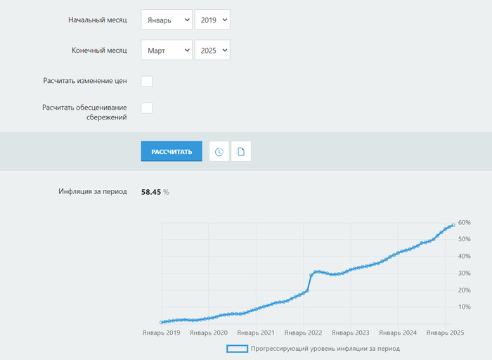Image resolution: width=492 pixels, height=360 pixels.
Task: Click the legend color box for inflation series
Action: [x=237, y=348]
